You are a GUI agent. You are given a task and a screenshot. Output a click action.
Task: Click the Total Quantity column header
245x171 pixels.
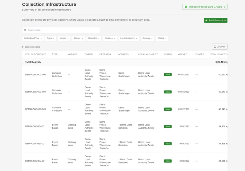[219, 54]
